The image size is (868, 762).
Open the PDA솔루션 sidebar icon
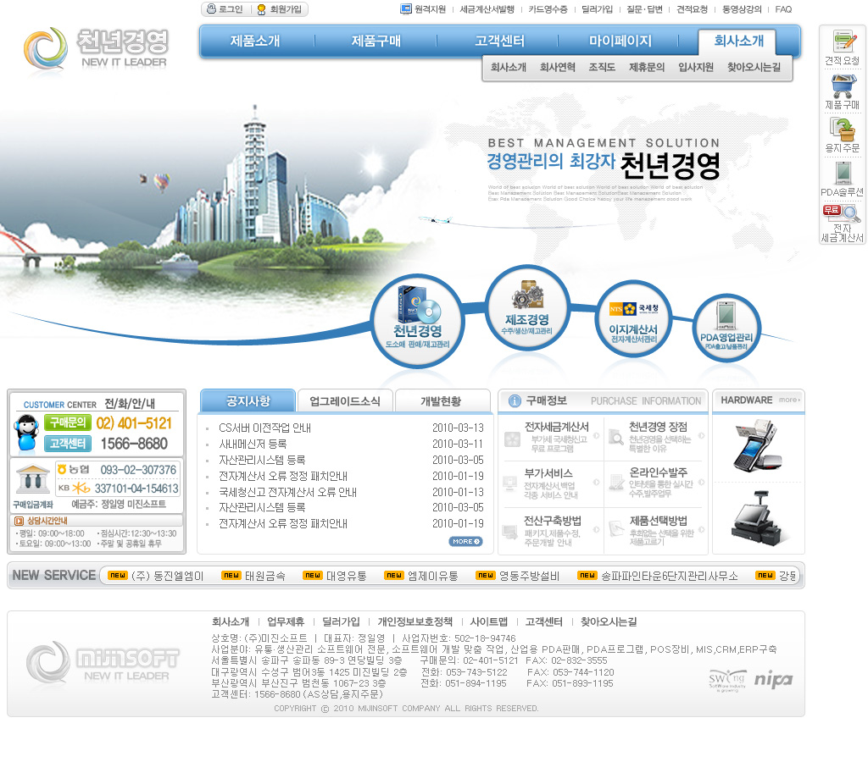[x=843, y=173]
